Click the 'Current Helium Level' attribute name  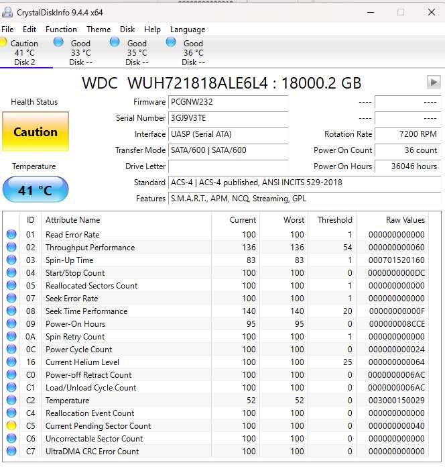(82, 362)
